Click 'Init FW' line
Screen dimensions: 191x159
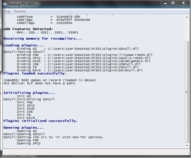point(24,115)
